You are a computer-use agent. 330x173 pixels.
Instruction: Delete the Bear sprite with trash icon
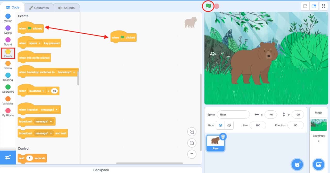point(223,137)
